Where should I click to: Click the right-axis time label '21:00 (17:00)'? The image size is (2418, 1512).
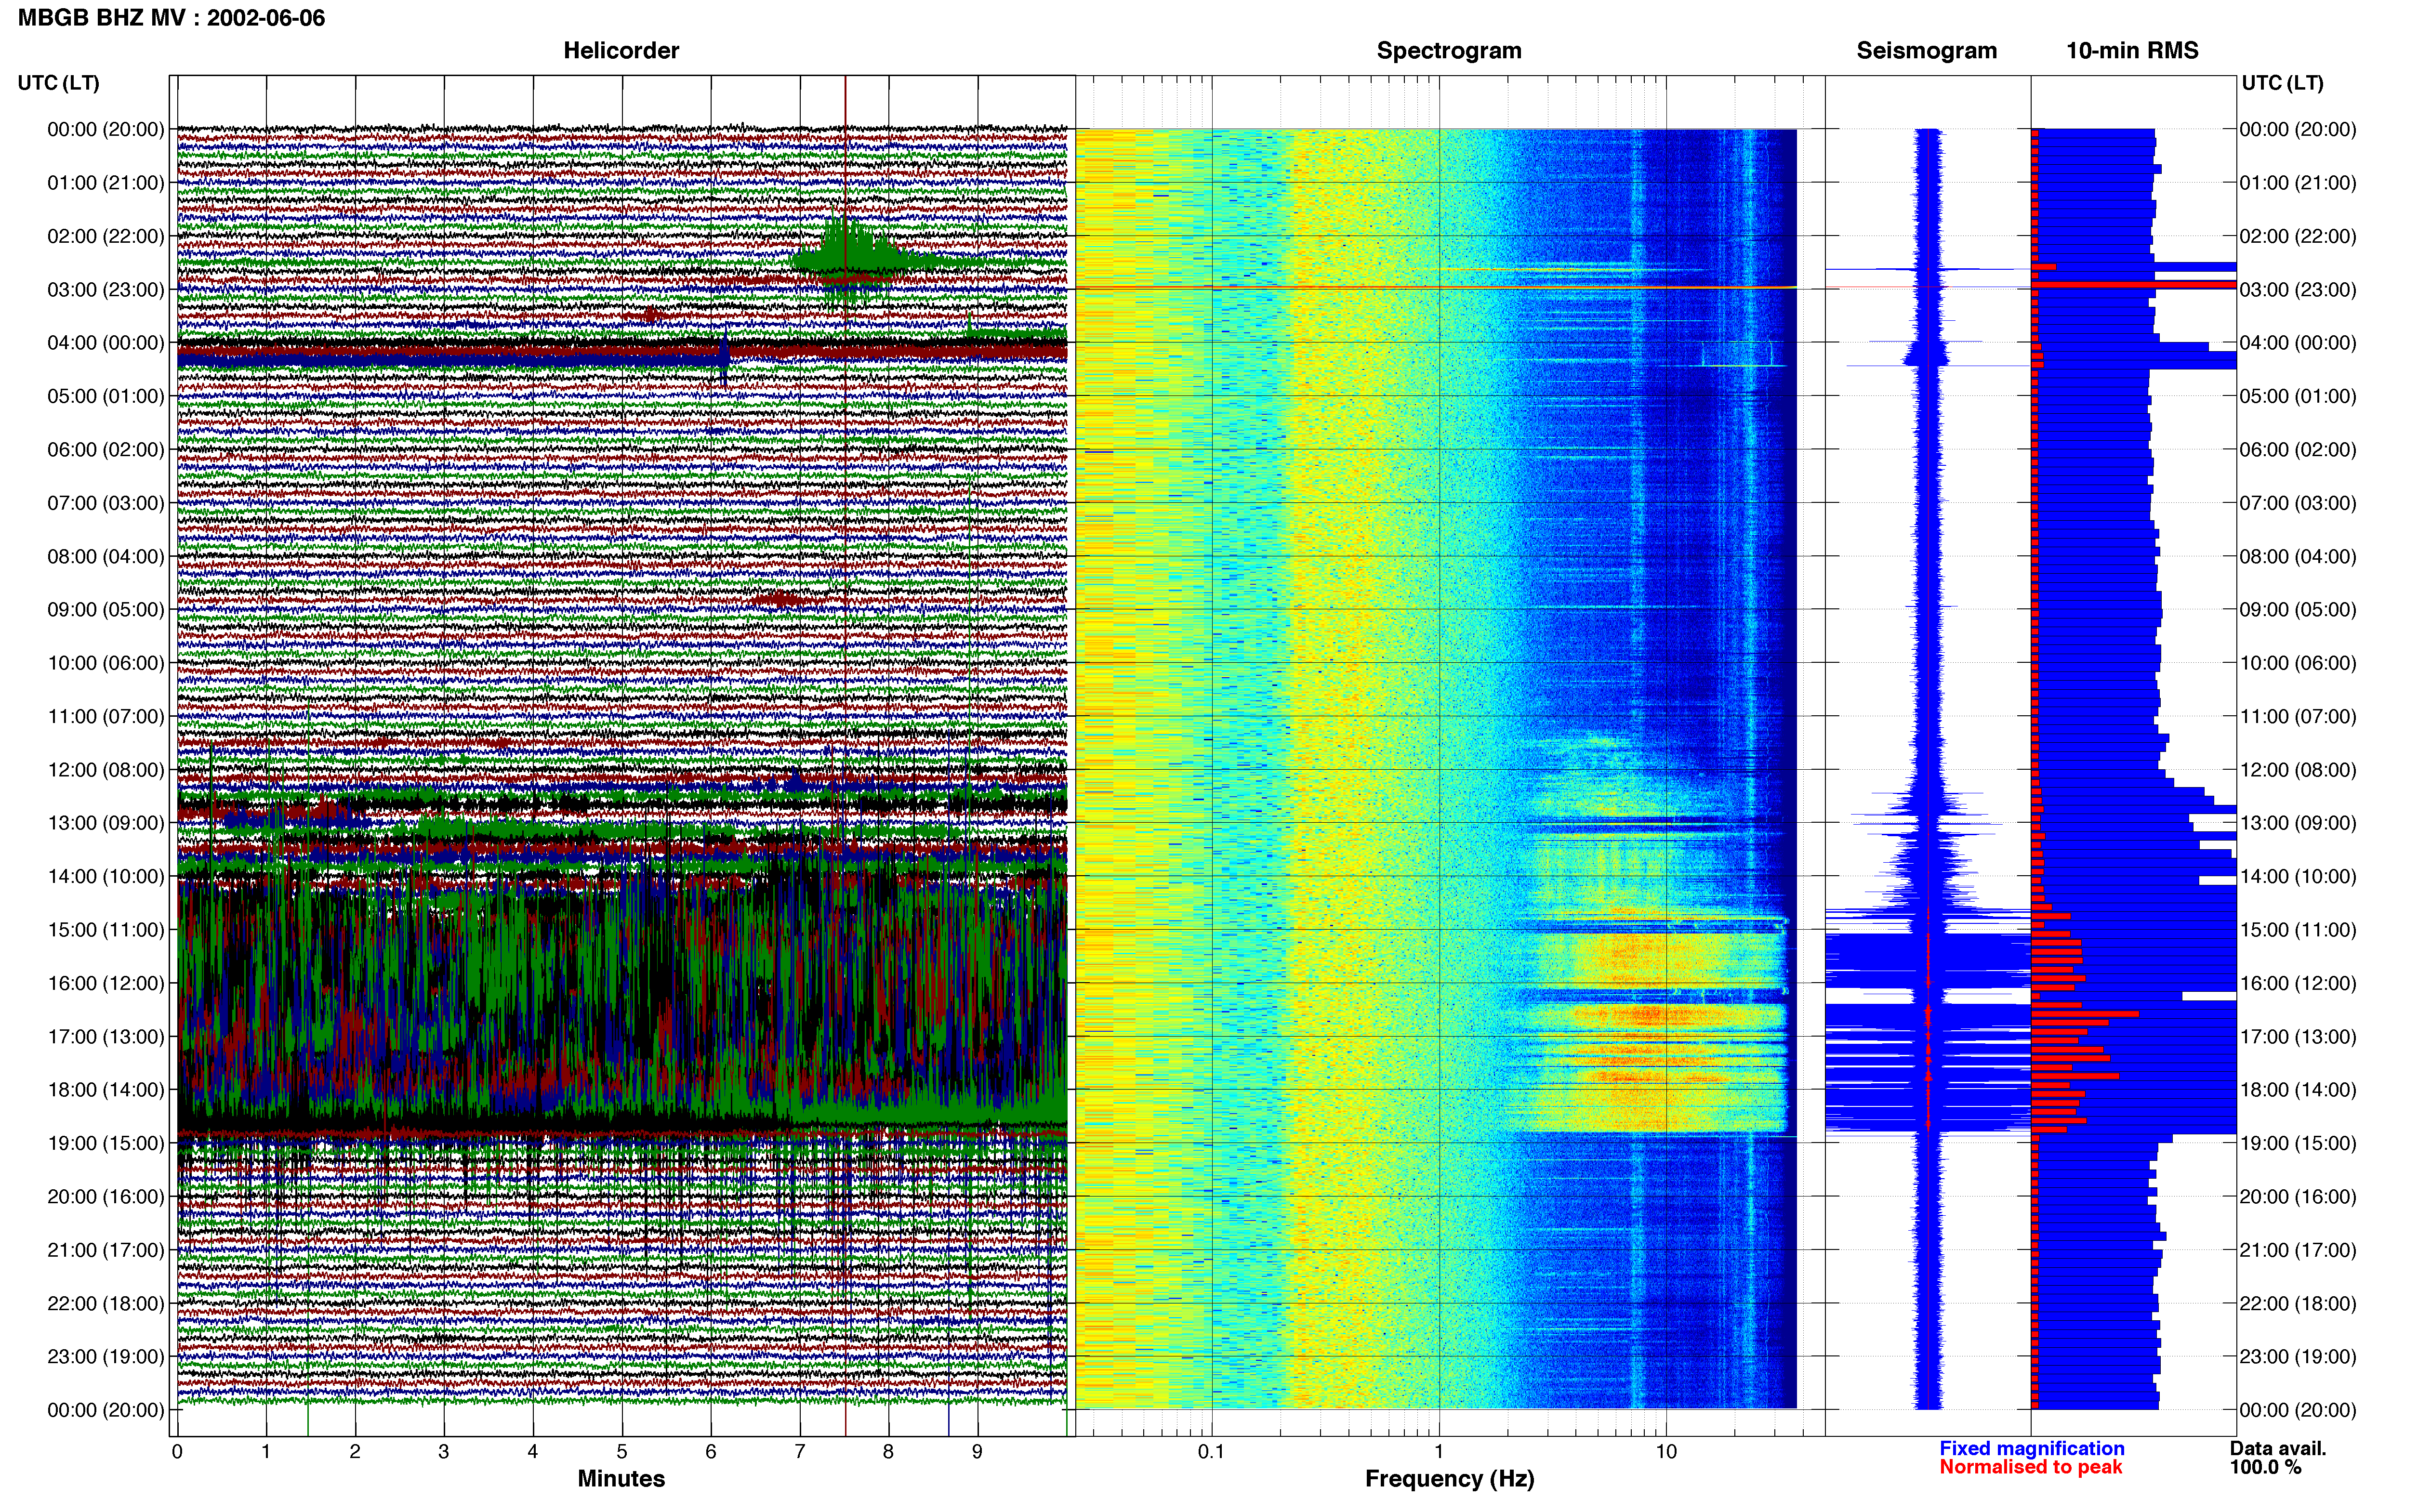pos(2298,1249)
